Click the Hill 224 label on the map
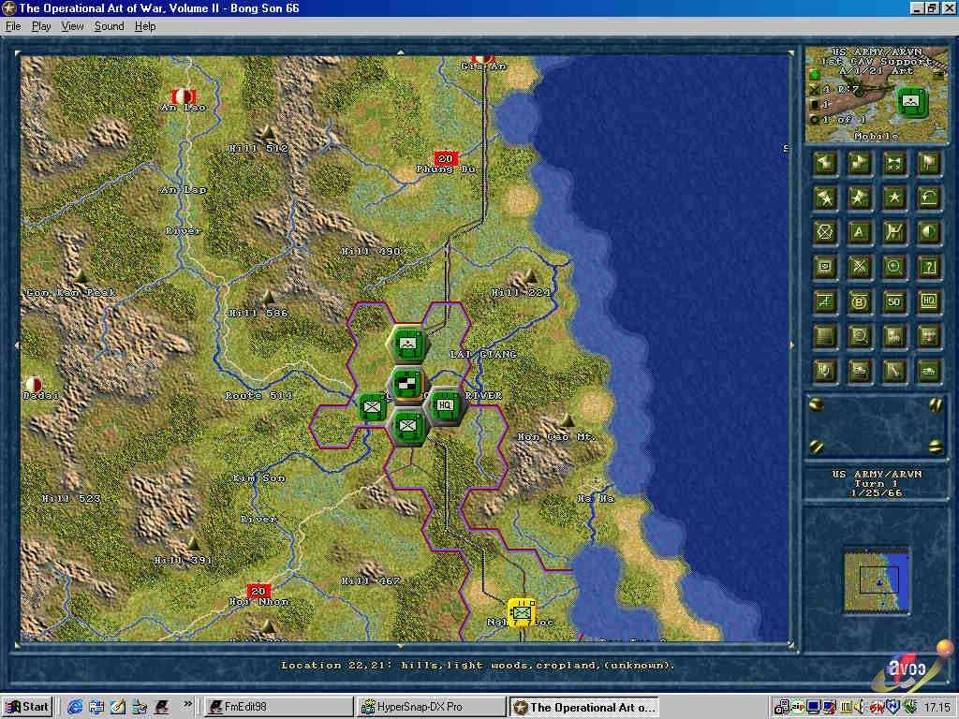Image resolution: width=959 pixels, height=719 pixels. click(x=521, y=292)
